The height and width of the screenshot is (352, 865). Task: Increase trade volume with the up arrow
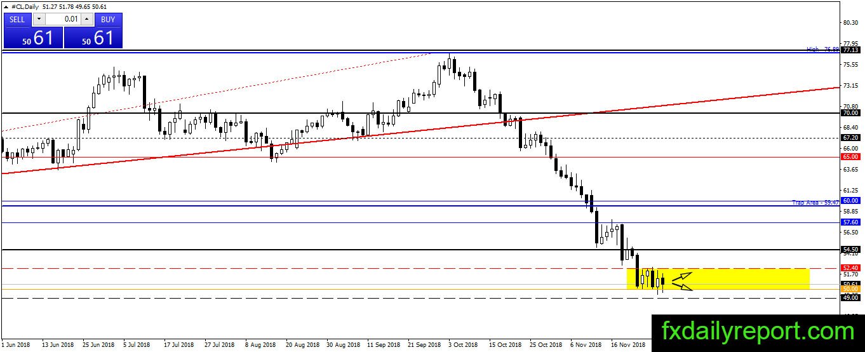tap(86, 19)
